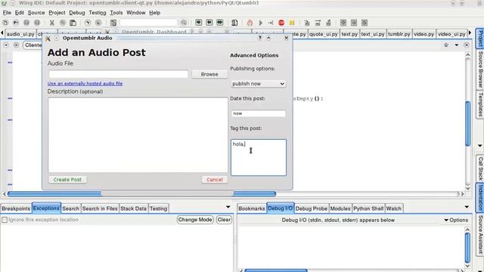Select the Stack Data tab
Screen dimensions: 484x272
point(133,209)
